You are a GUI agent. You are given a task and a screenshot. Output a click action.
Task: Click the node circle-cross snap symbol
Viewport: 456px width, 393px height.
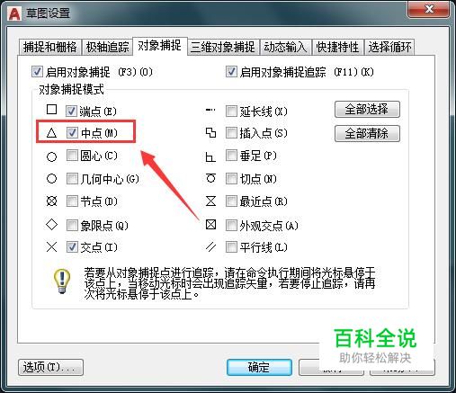pyautogui.click(x=51, y=201)
